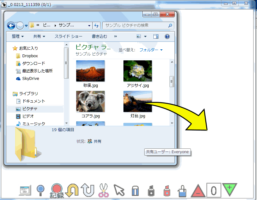Select the blue eraser tool
Viewport: 257px width, 200px height.
point(135,191)
